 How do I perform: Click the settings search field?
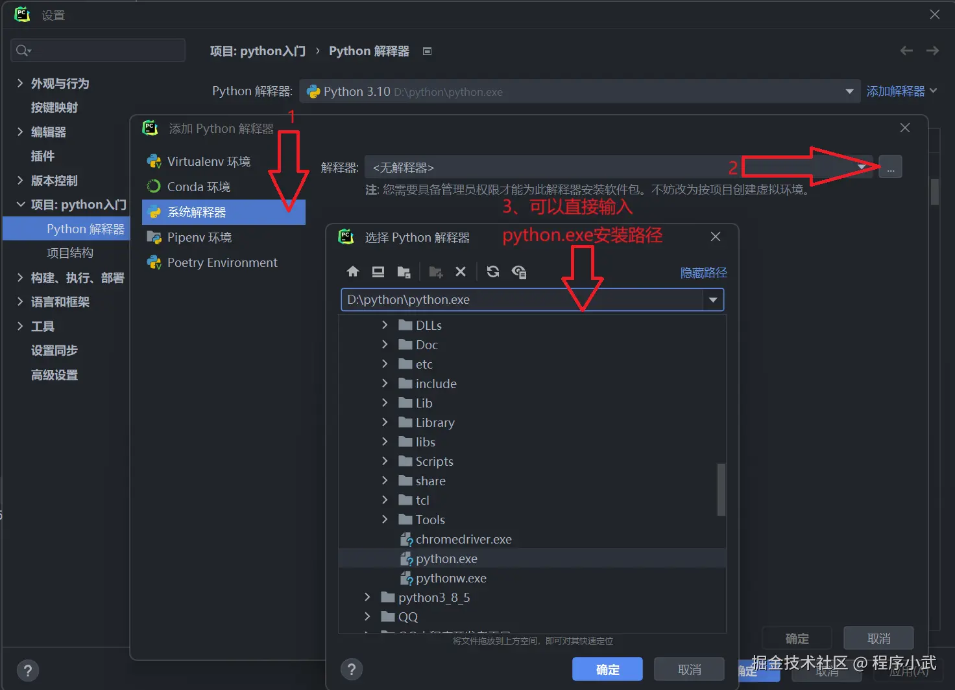pyautogui.click(x=98, y=50)
